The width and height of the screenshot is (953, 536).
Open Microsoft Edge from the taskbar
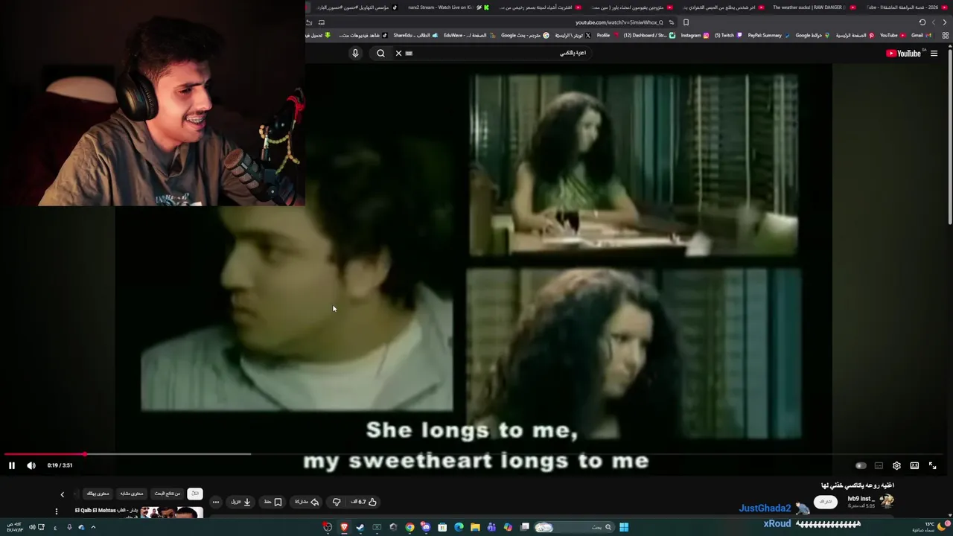[x=459, y=527]
